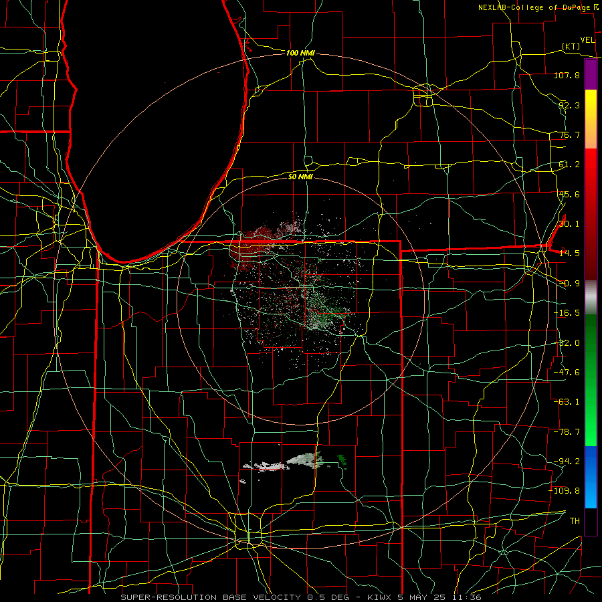602x602 pixels.
Task: Click the 100 NMI range ring label
Action: [x=300, y=53]
